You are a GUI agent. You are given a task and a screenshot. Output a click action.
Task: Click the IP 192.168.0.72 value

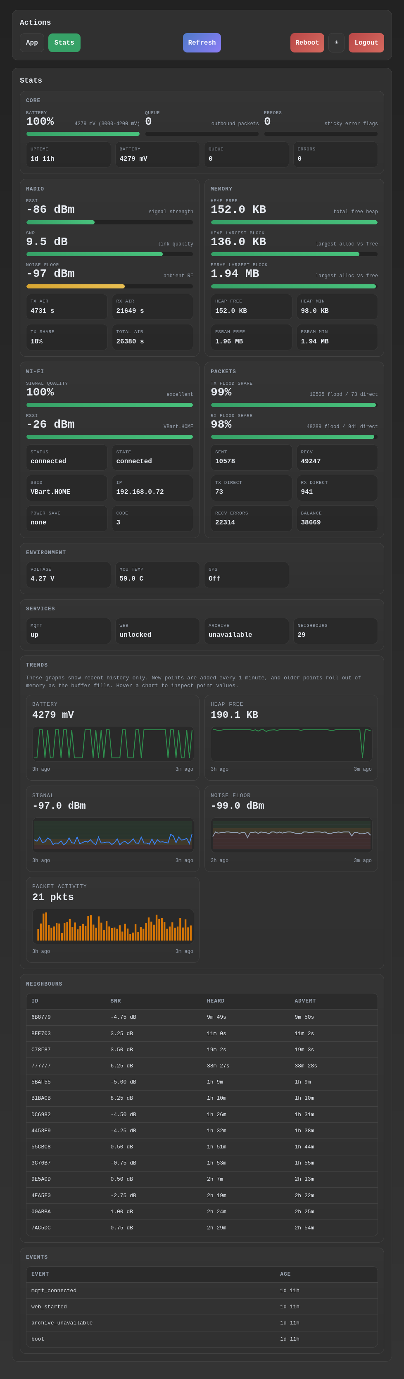140,492
